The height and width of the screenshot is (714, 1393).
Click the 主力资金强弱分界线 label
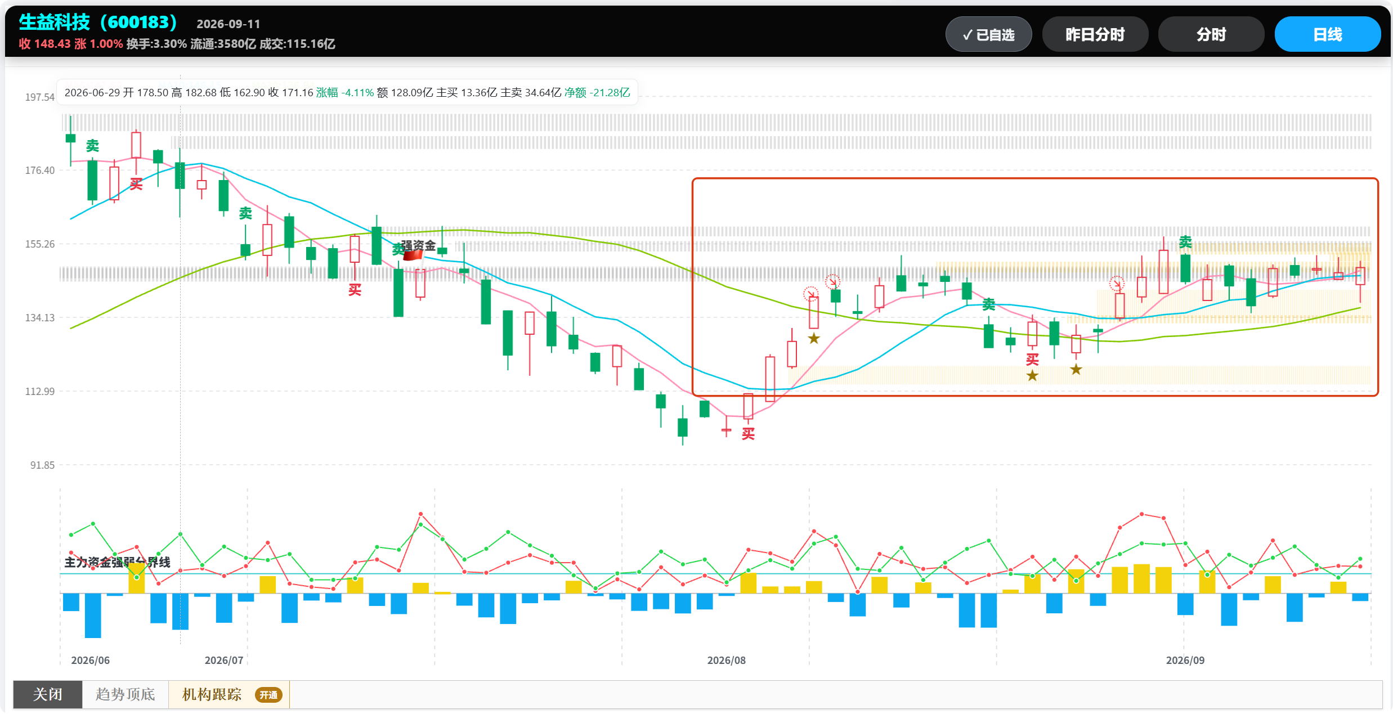click(x=118, y=562)
